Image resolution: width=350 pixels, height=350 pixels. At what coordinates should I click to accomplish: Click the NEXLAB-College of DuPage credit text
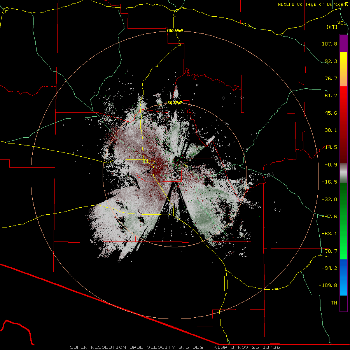tap(313, 4)
